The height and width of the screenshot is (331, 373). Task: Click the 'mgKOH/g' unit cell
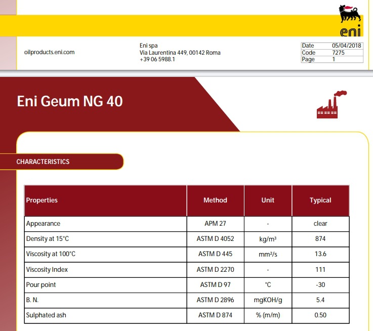click(x=268, y=300)
